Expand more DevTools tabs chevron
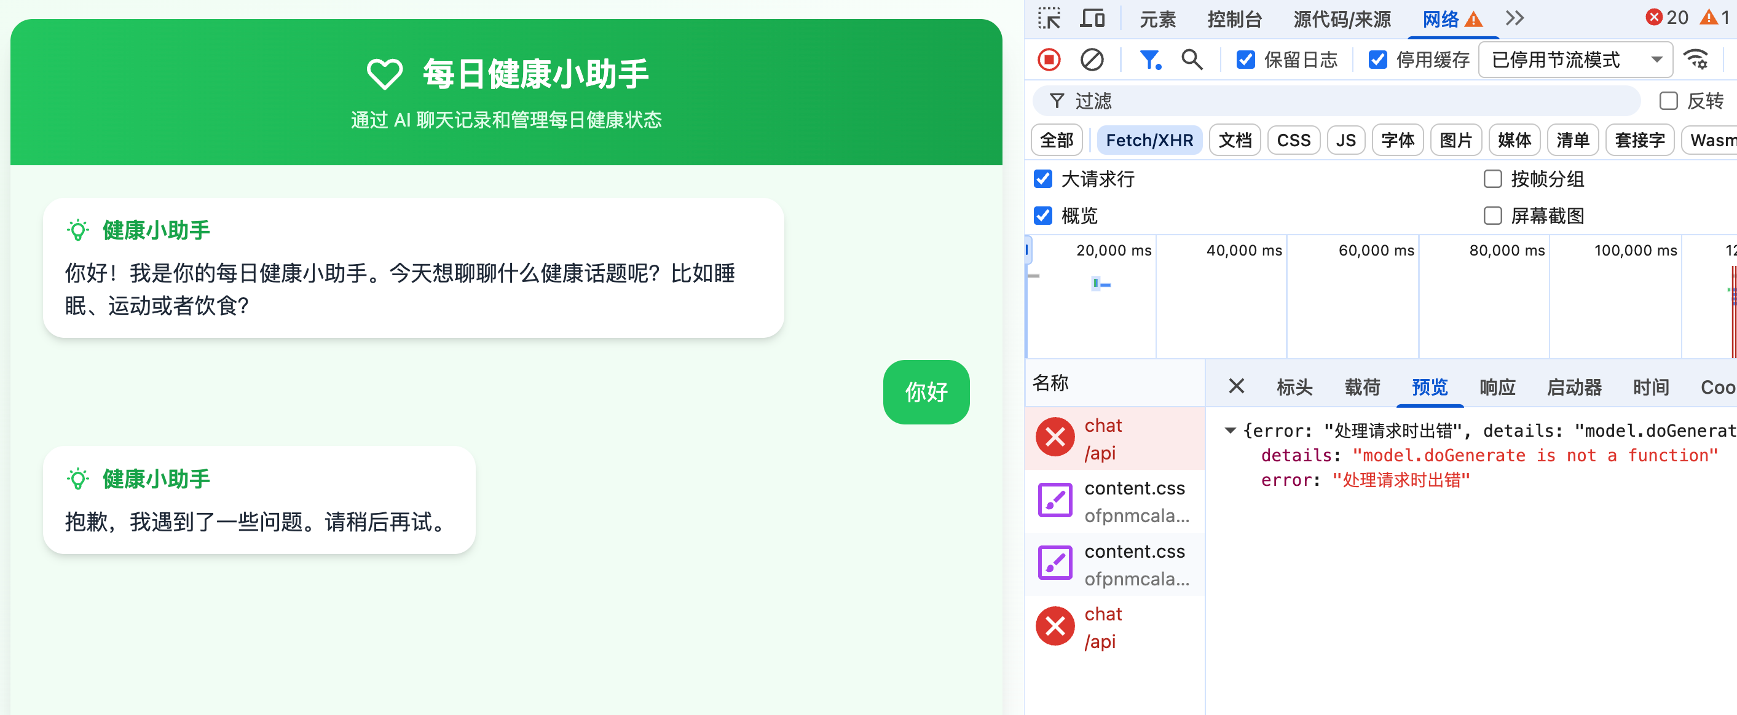The width and height of the screenshot is (1737, 715). click(x=1514, y=18)
